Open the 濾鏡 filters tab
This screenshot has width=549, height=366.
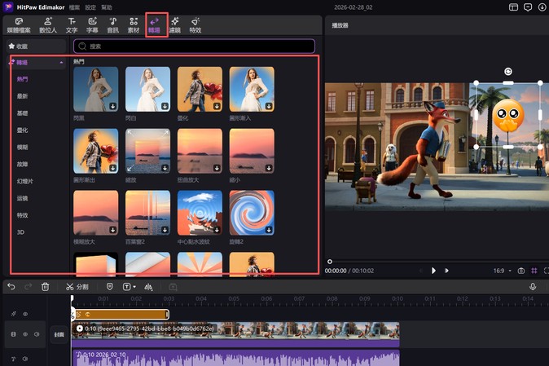pos(174,25)
